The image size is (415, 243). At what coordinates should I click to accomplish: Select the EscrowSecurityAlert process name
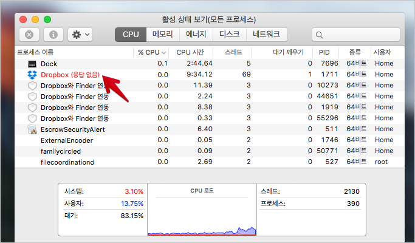(73, 129)
